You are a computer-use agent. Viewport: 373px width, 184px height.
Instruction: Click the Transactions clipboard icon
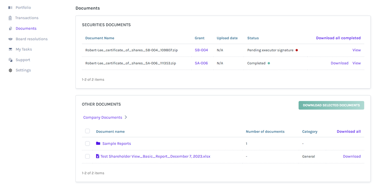[10, 18]
